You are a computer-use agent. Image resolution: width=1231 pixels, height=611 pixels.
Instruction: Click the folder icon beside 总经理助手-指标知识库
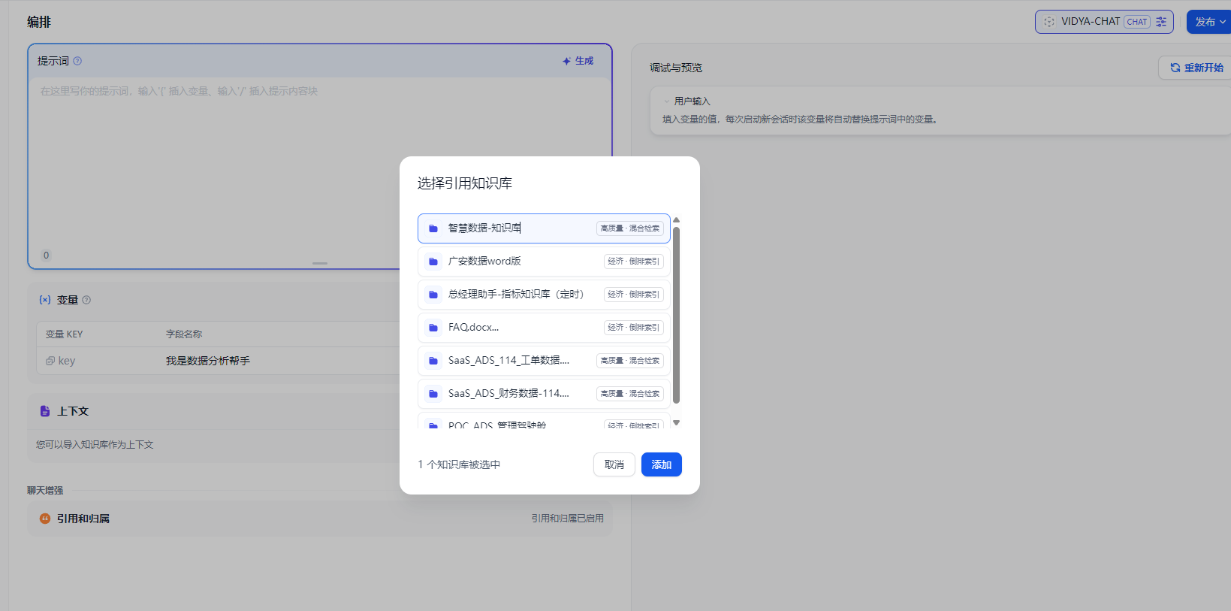tap(433, 295)
